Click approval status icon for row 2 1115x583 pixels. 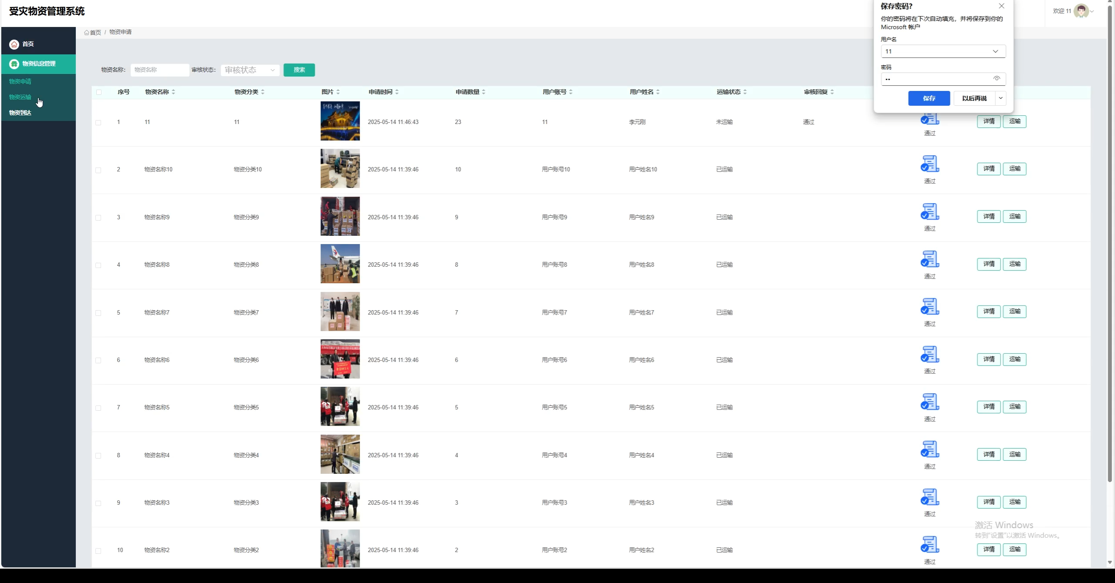coord(929,164)
